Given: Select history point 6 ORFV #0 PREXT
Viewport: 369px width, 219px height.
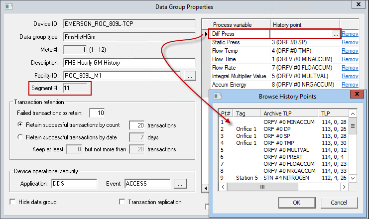Looking at the screenshot, I should (x=283, y=157).
